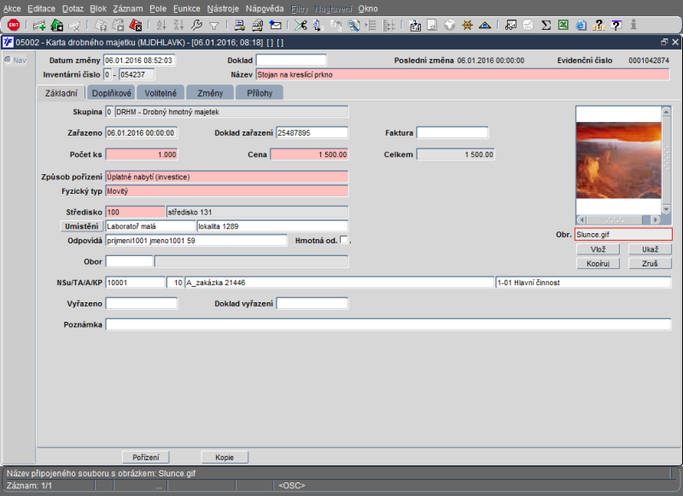Click the image horizontal scrollbar left arrow
Screen dimensions: 683x496
coord(581,220)
